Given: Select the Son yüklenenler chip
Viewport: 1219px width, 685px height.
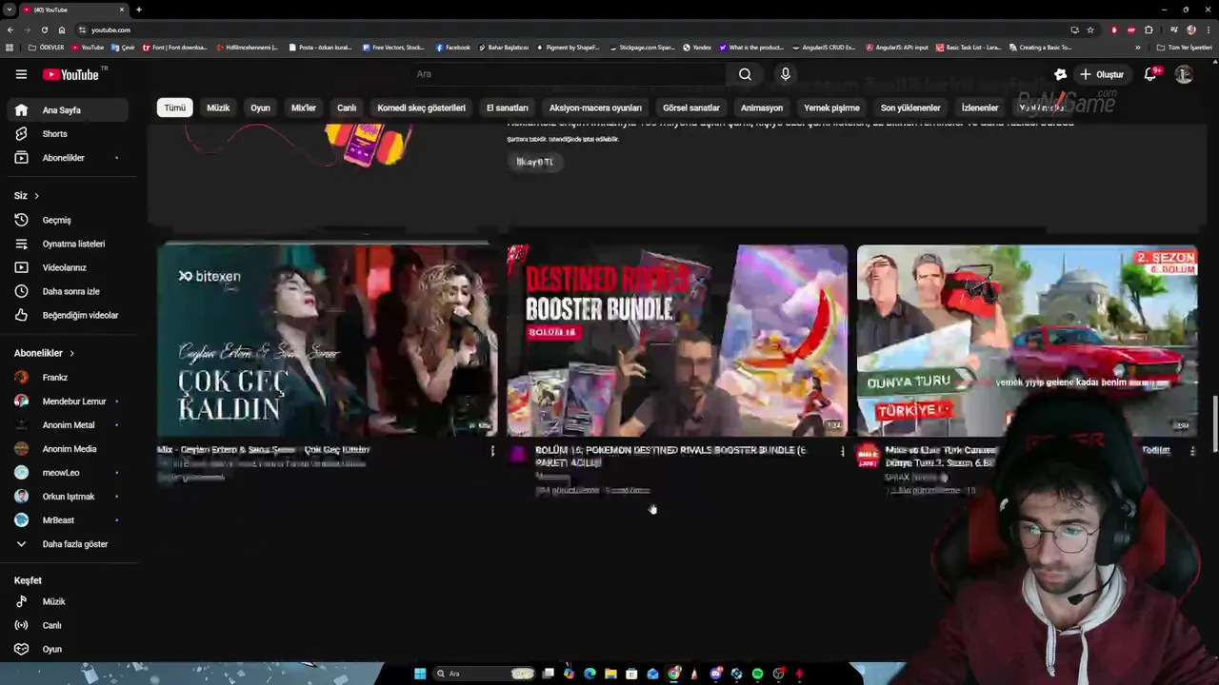Looking at the screenshot, I should tap(910, 108).
